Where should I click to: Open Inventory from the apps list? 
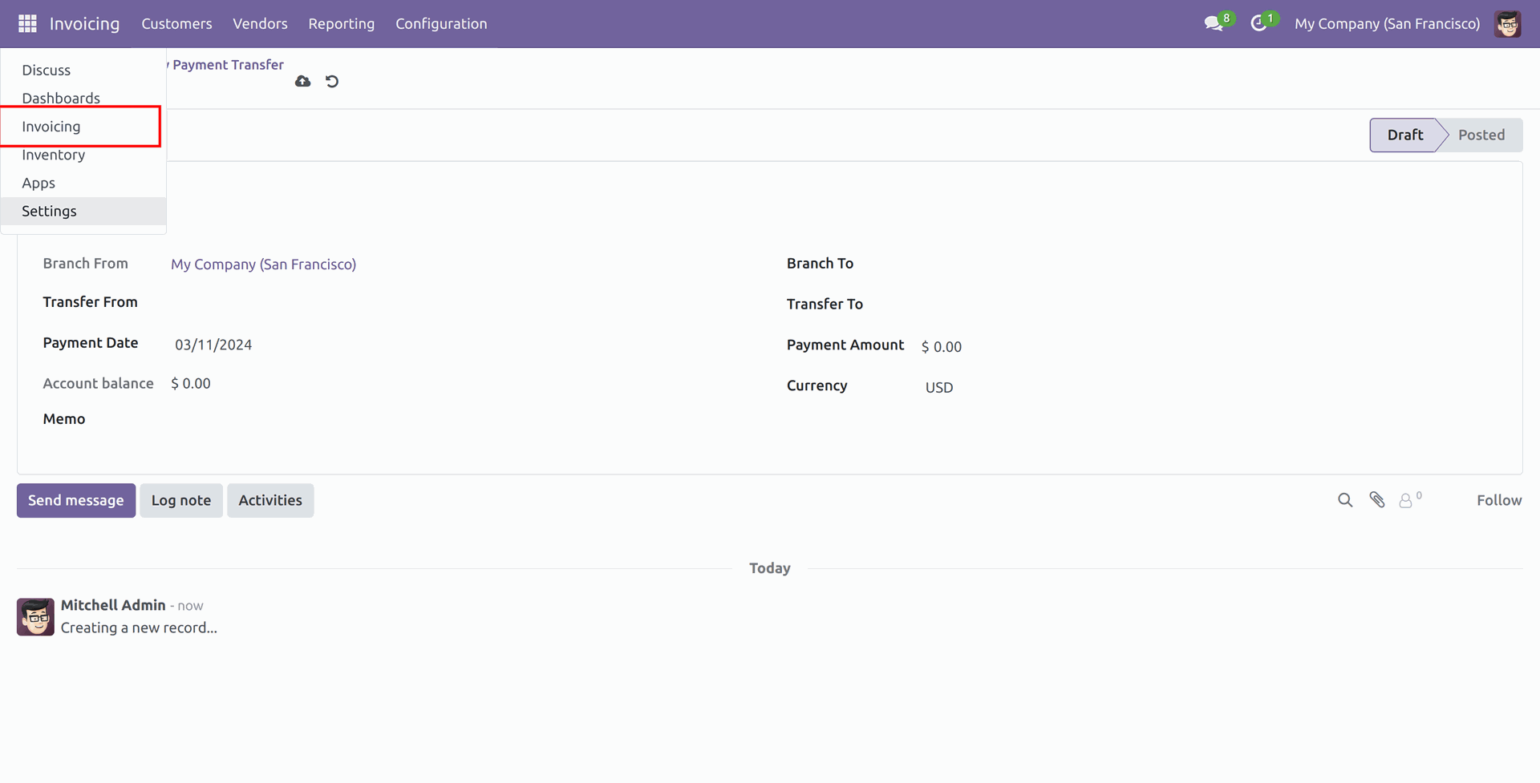point(53,155)
